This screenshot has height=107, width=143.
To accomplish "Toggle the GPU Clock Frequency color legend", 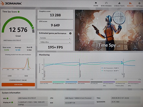I will click(134, 84).
